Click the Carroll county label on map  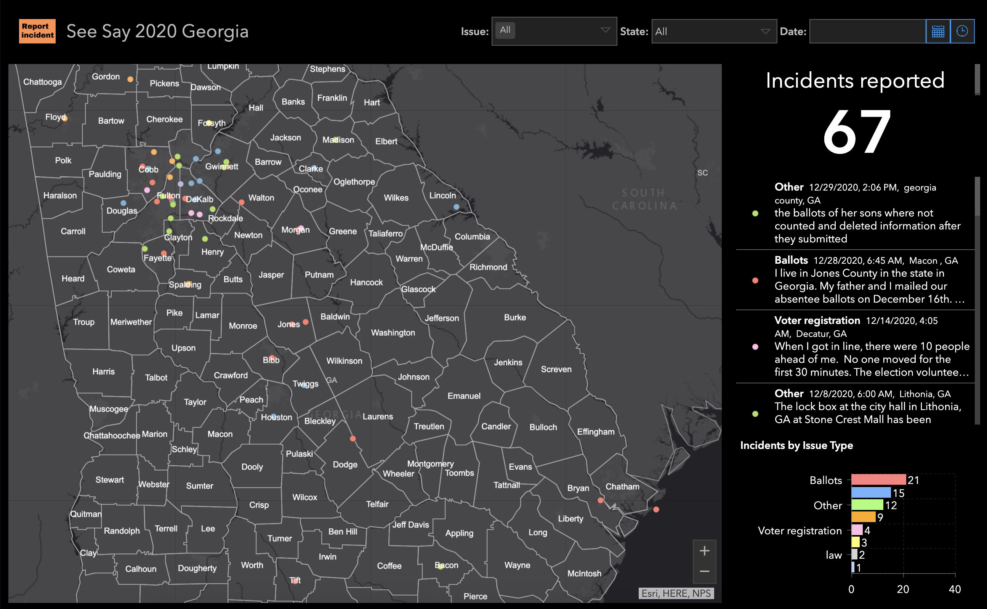click(73, 231)
